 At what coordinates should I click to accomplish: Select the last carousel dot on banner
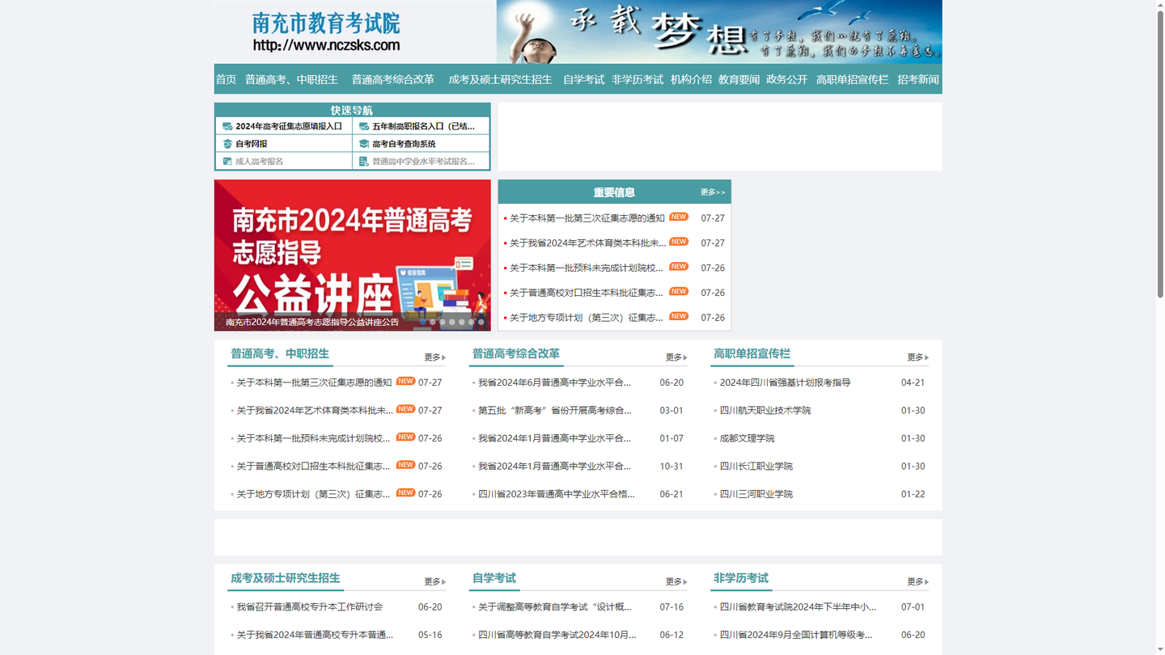click(481, 322)
